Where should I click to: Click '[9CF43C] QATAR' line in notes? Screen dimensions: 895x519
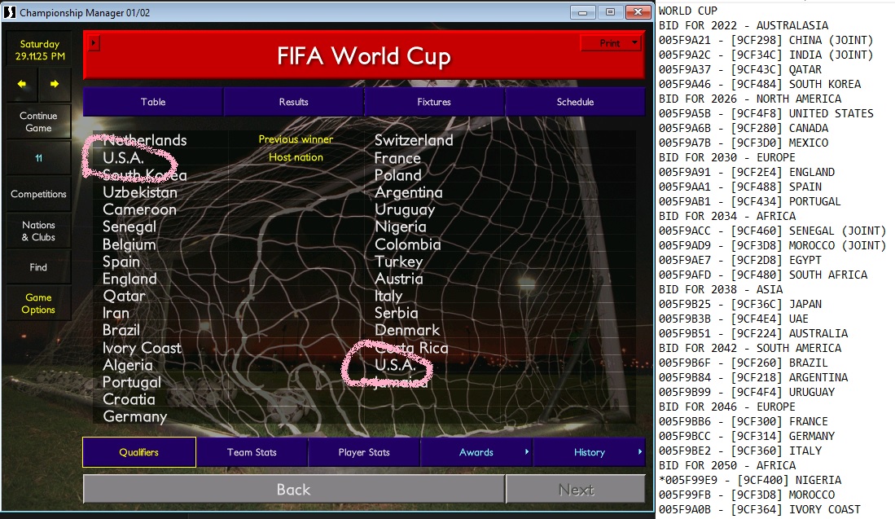[776, 69]
